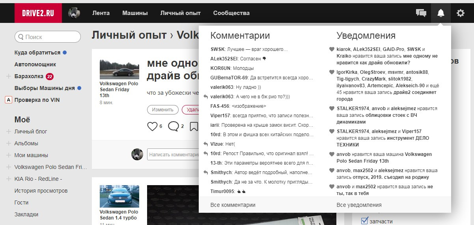Screen dimensions: 474x225
Task: Click the VIN check 'A' icon
Action: tap(8, 100)
